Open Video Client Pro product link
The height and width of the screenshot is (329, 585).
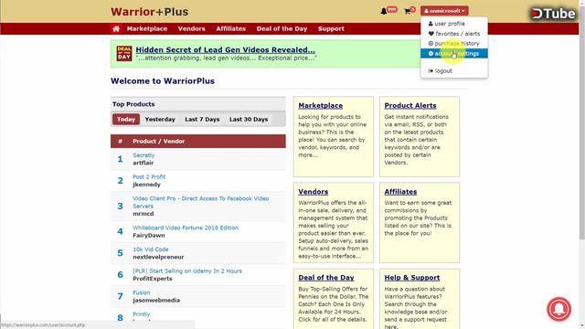point(201,202)
